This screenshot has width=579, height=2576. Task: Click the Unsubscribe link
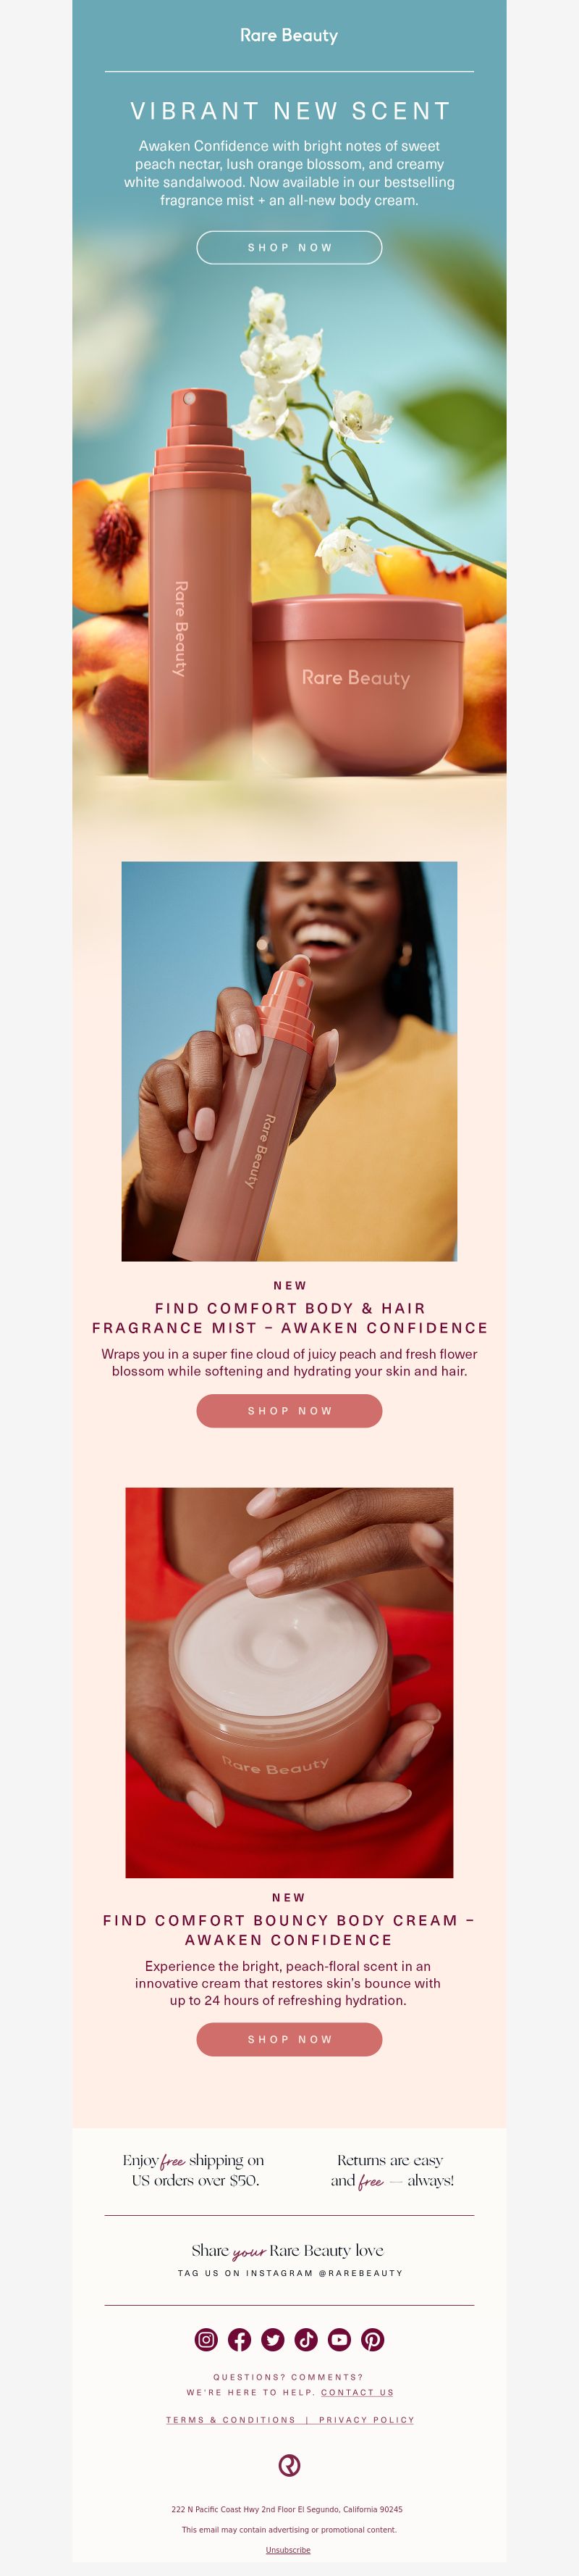(289, 2550)
